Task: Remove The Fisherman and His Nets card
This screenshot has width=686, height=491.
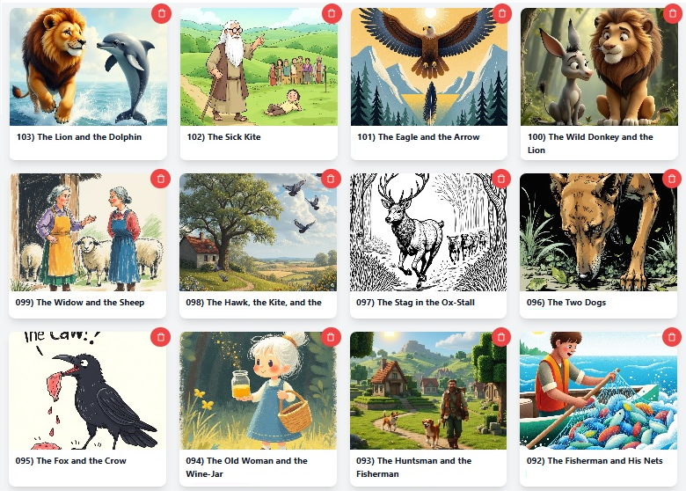Action: [672, 337]
